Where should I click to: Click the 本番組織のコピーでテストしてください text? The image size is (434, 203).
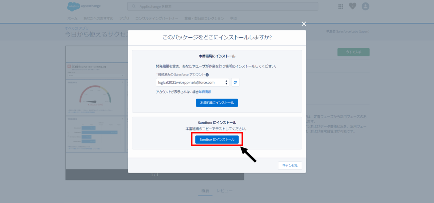(217, 129)
